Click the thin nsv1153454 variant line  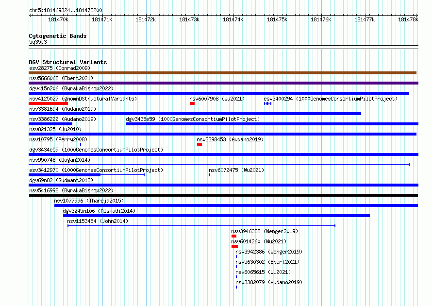tap(201, 226)
